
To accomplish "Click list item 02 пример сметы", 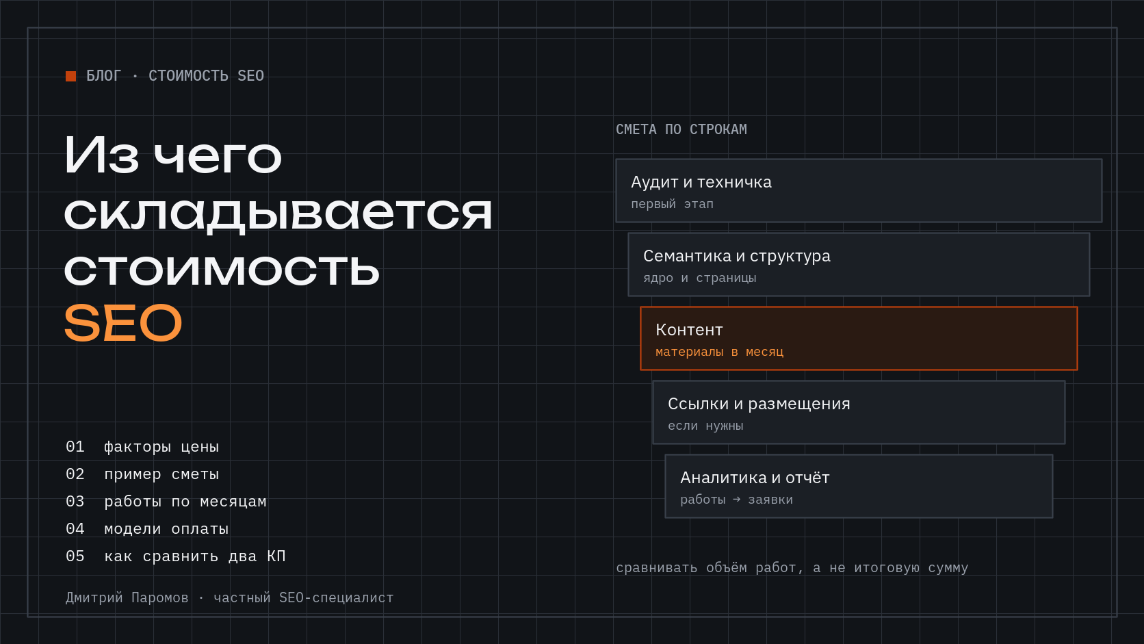I will (x=142, y=474).
